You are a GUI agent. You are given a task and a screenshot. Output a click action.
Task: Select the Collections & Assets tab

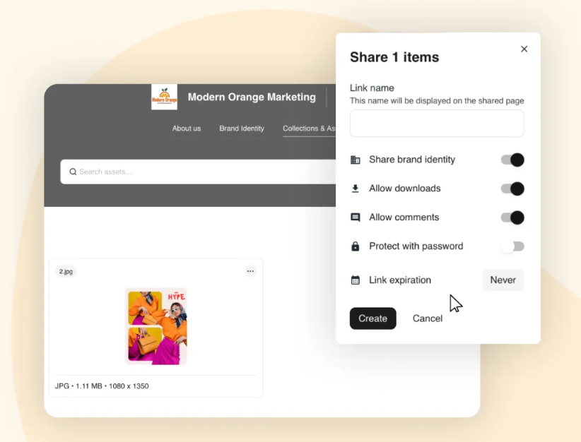pyautogui.click(x=309, y=129)
